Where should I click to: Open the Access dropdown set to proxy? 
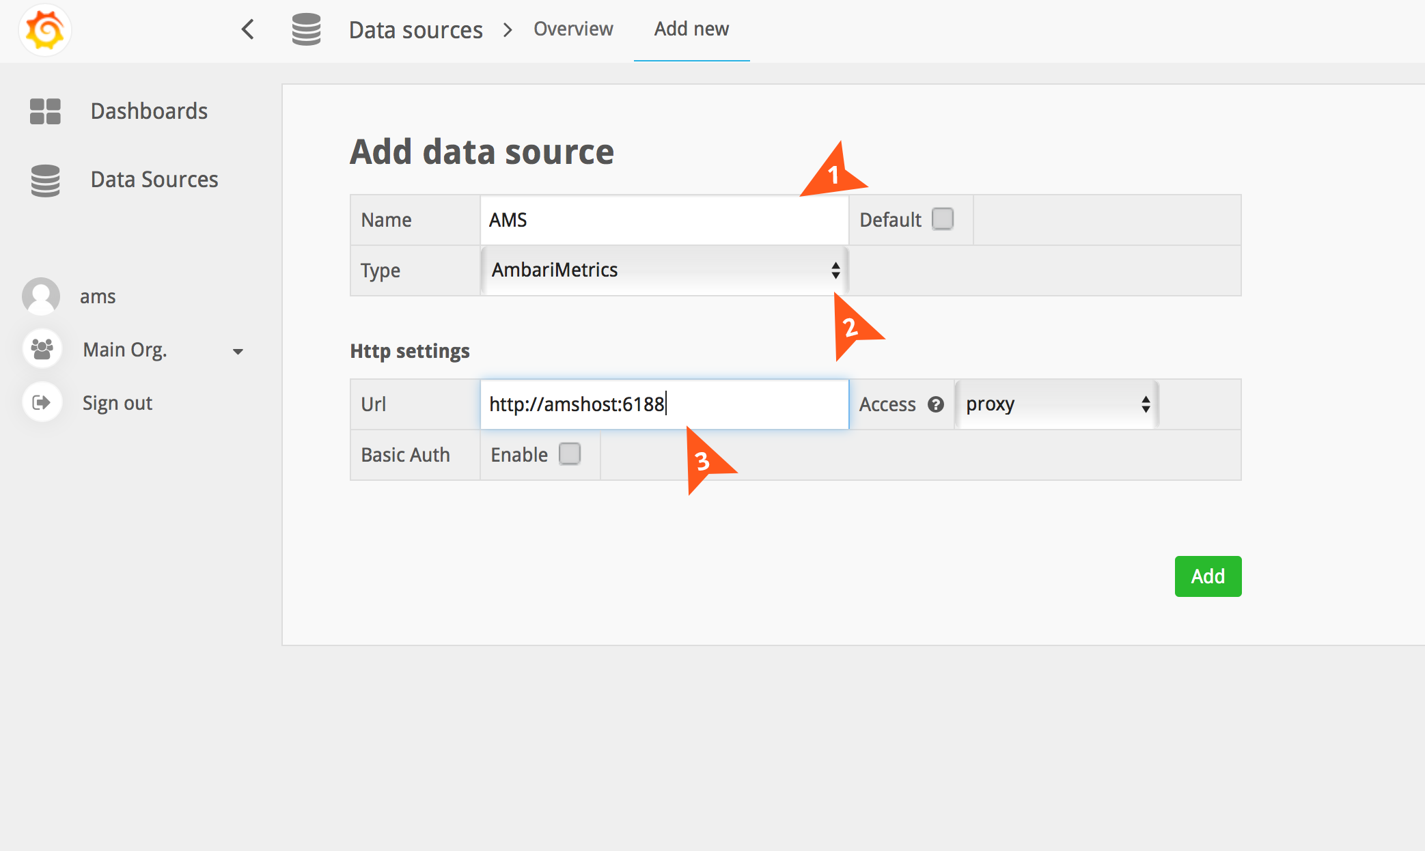click(x=1056, y=404)
